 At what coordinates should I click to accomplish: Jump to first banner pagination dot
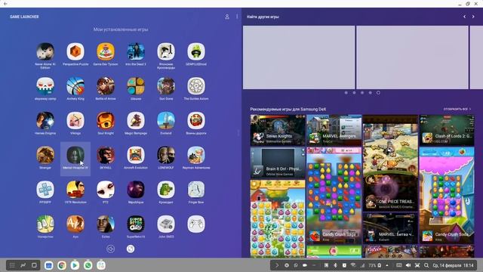[346, 92]
